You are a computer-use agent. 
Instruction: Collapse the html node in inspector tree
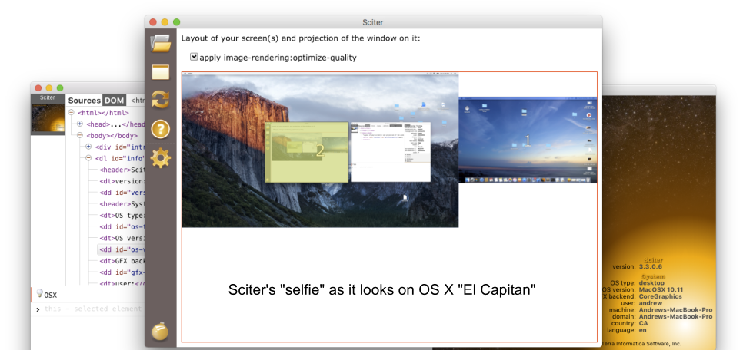coord(71,113)
